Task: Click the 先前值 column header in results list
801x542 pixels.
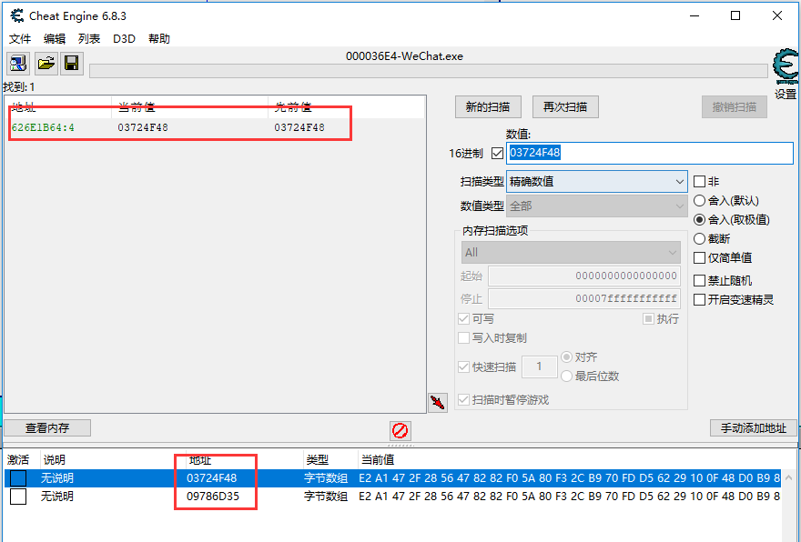Action: point(346,107)
